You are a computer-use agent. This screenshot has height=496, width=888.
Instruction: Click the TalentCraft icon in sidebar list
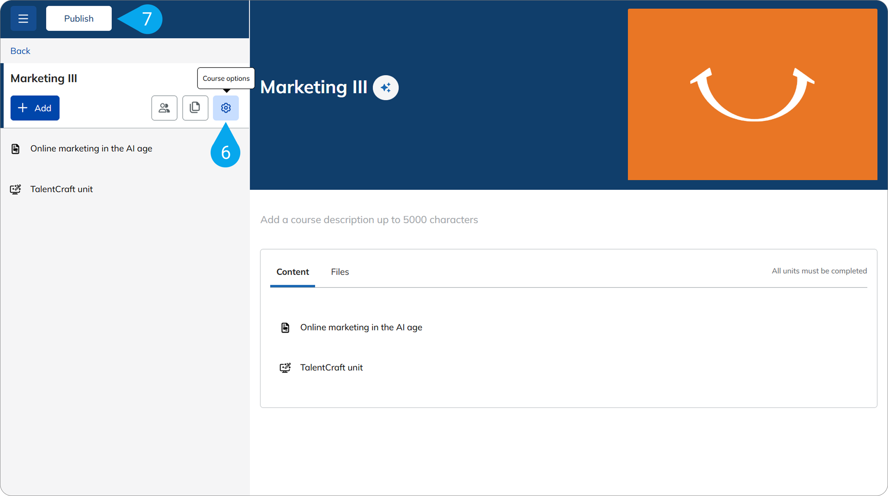(15, 189)
